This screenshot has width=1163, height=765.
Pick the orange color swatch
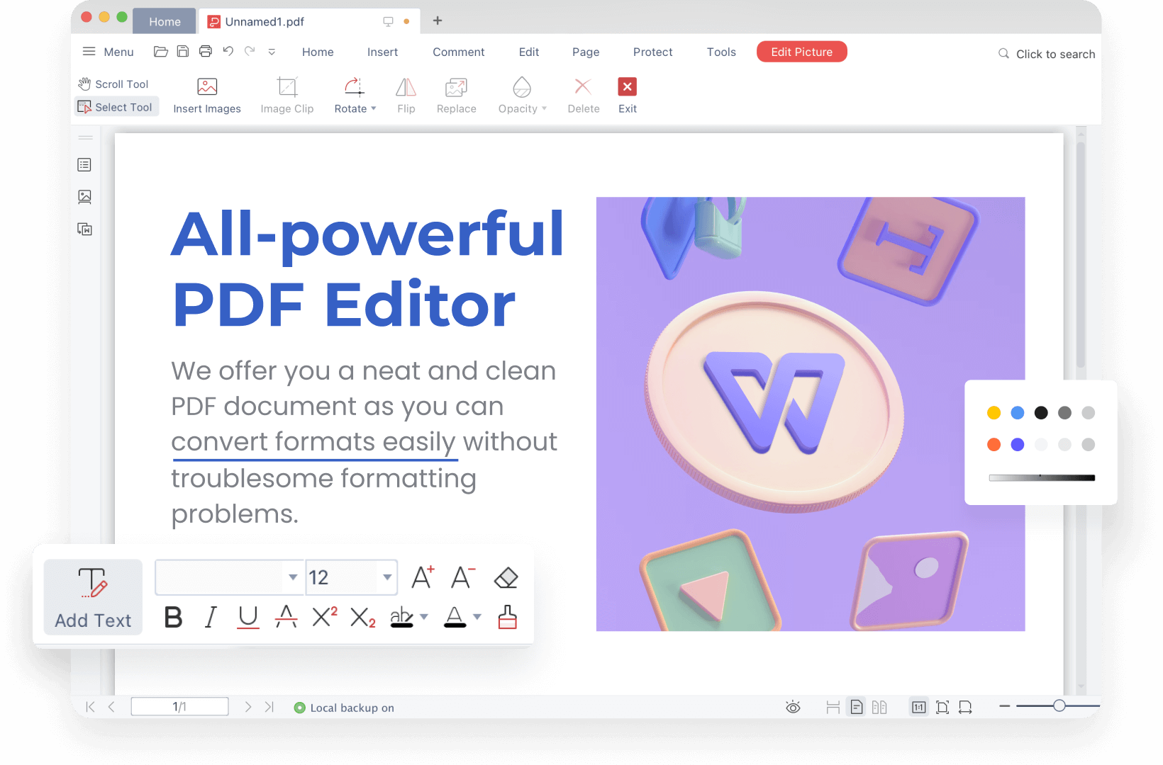tap(994, 444)
